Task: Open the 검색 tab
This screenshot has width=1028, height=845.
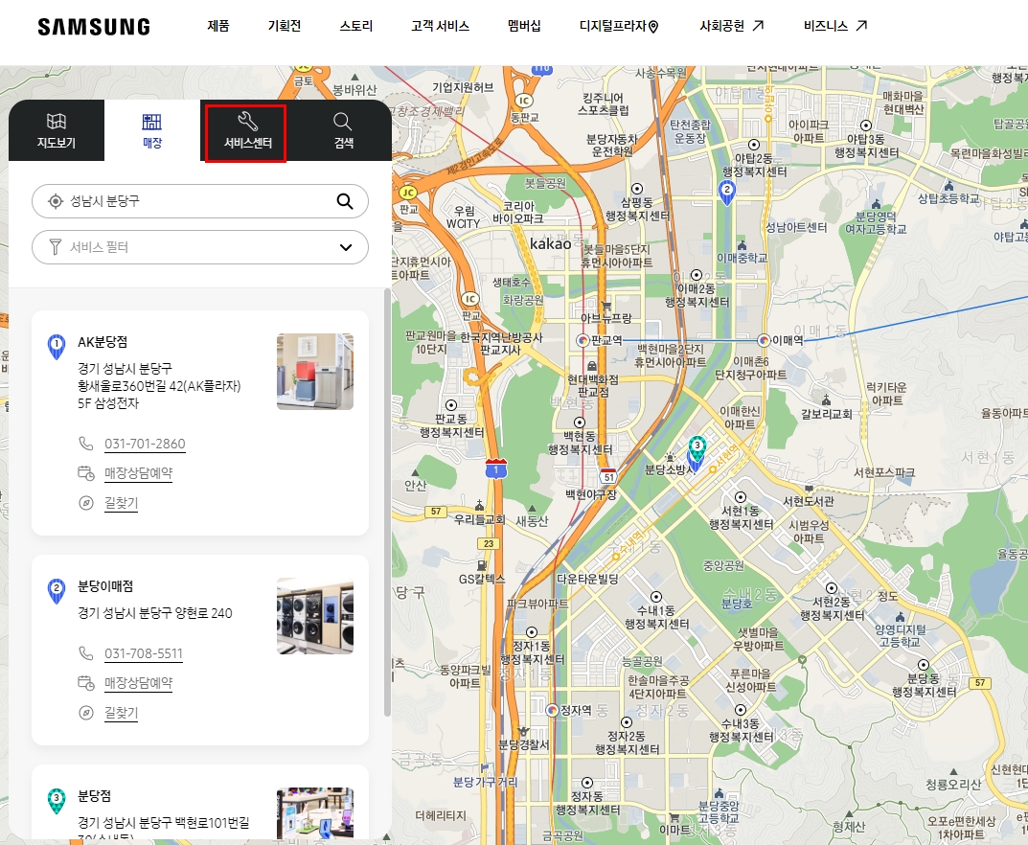Action: pos(344,131)
